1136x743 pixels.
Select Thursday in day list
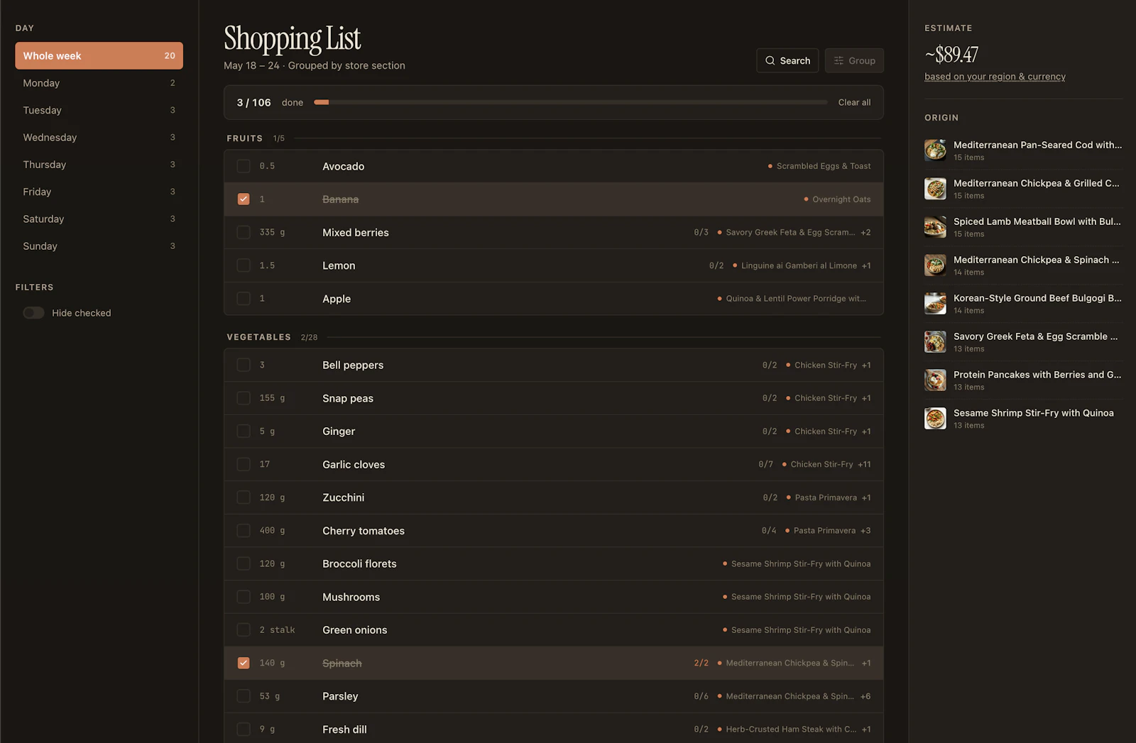click(x=99, y=165)
